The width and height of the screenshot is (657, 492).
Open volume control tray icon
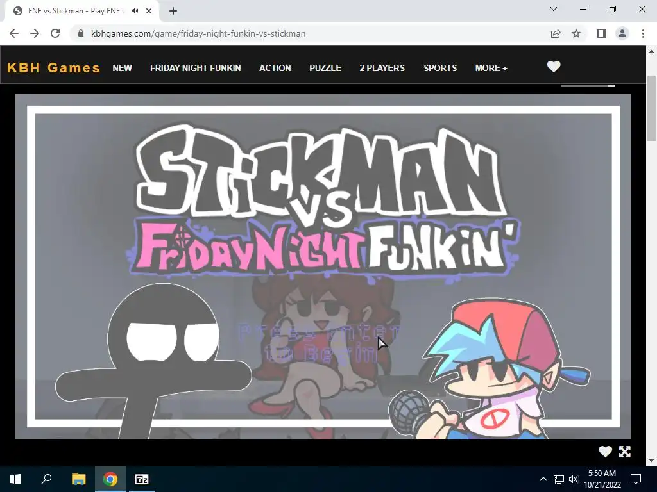coord(574,479)
